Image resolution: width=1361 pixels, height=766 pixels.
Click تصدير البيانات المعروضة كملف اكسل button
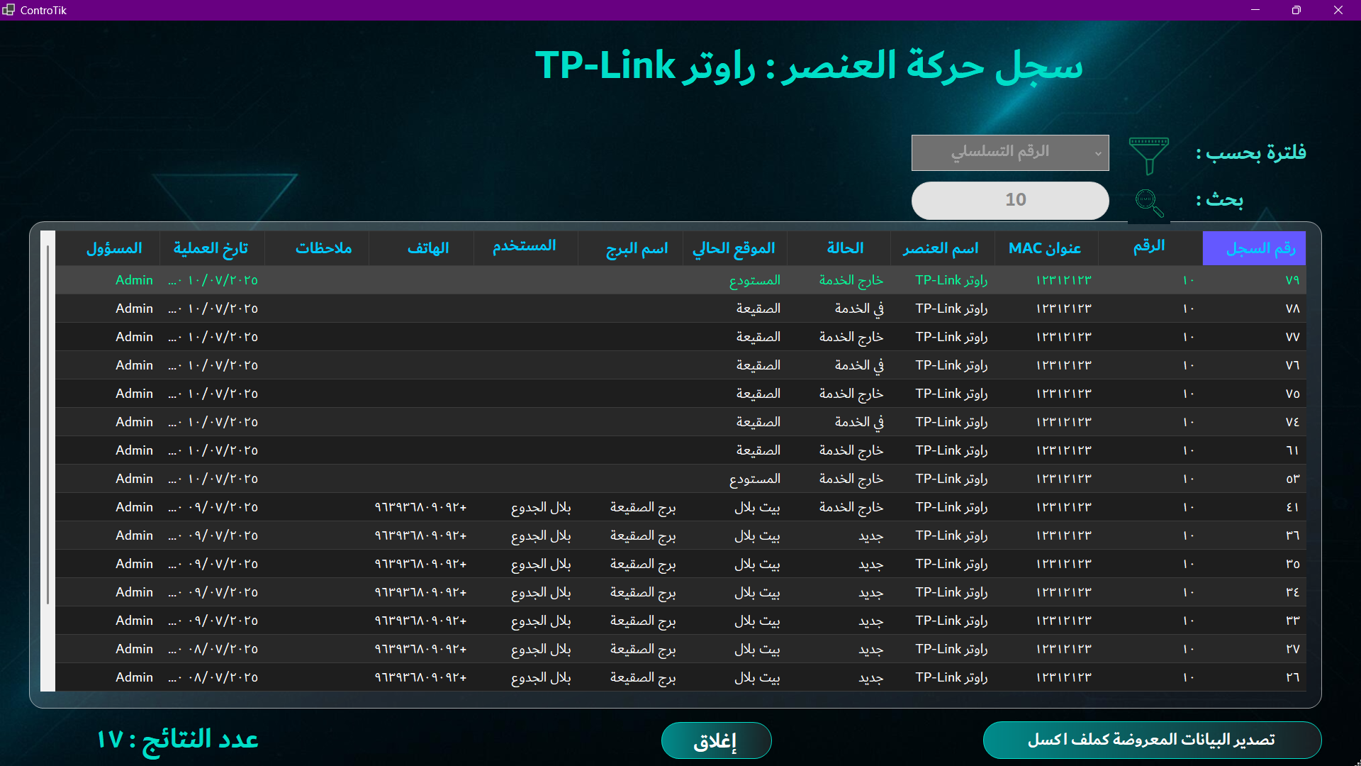pos(1152,740)
